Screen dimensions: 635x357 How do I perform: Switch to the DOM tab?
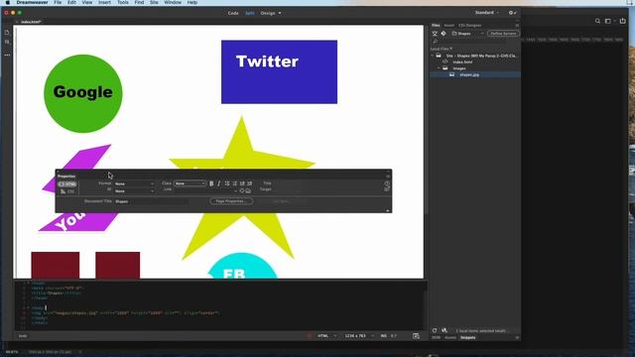[x=436, y=337]
